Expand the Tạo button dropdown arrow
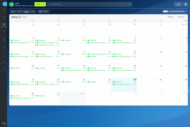The image size is (190, 127). click(44, 4)
